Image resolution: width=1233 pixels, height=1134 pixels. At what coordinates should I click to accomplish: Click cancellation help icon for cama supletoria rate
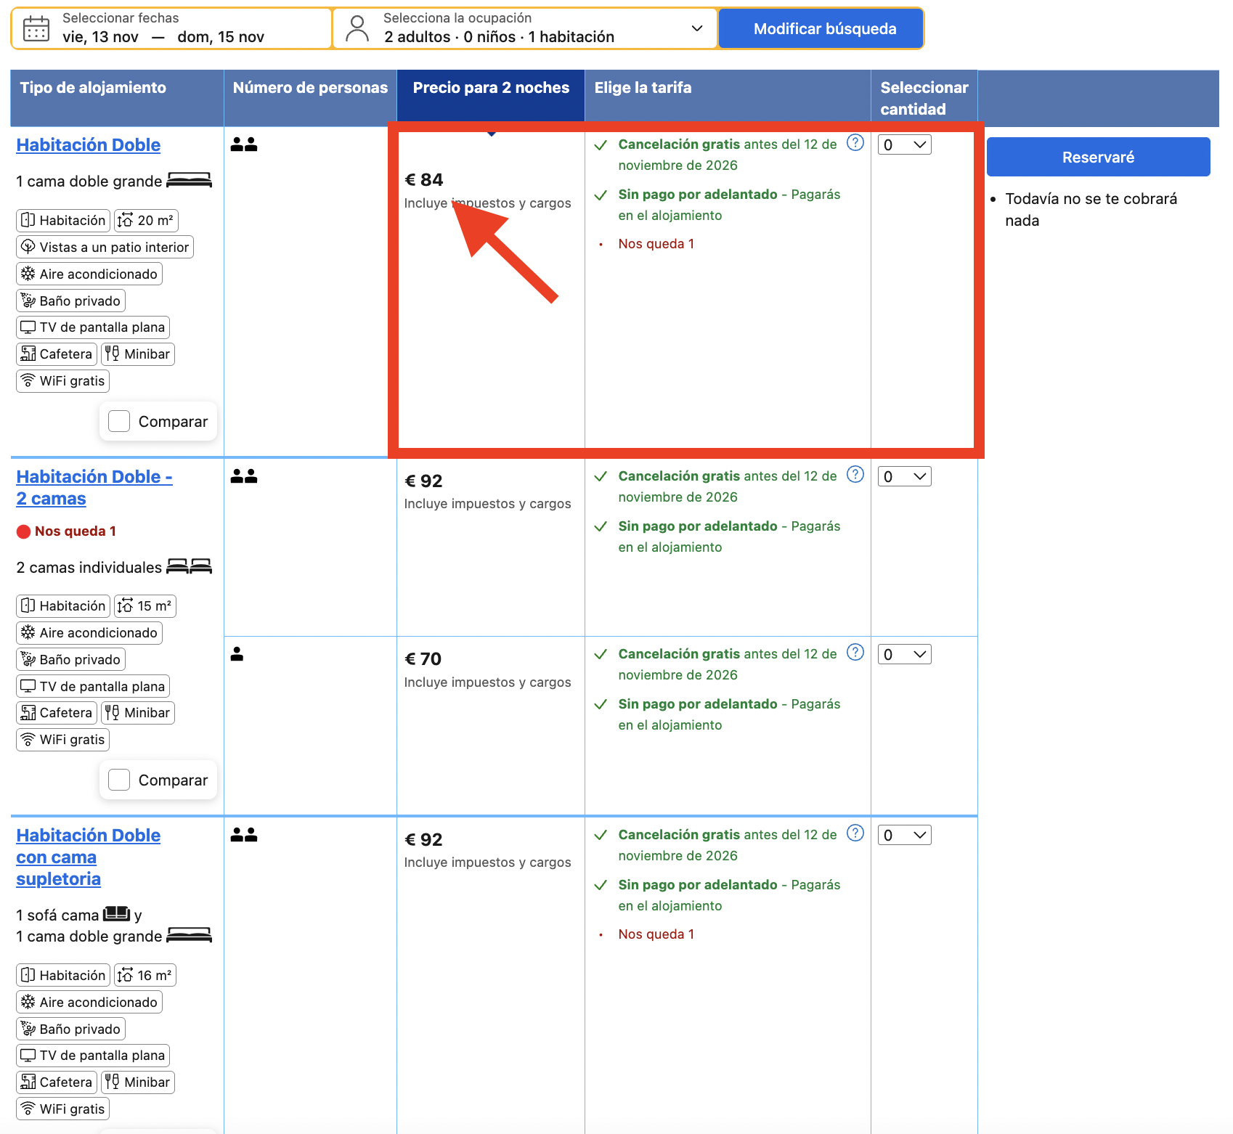coord(856,833)
